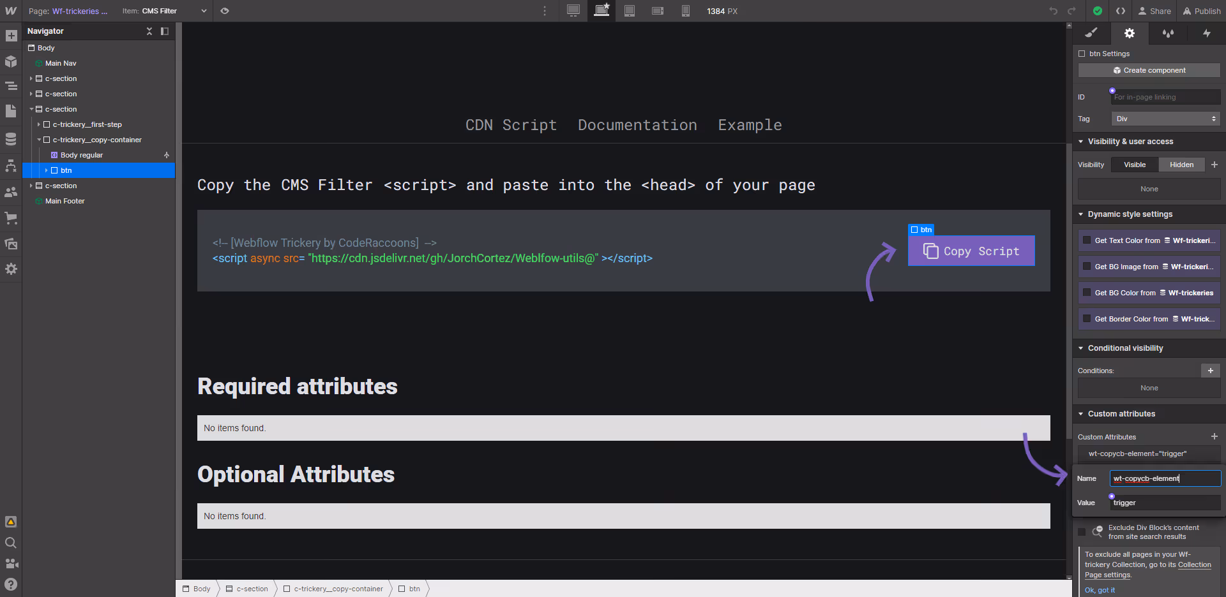
Task: Select the CDN Script tab on canvas
Action: [511, 125]
